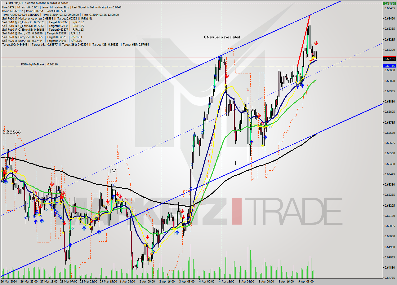This screenshot has height=285, width=397.
Task: Click the 0.65095 price axis label
Action: point(390,226)
